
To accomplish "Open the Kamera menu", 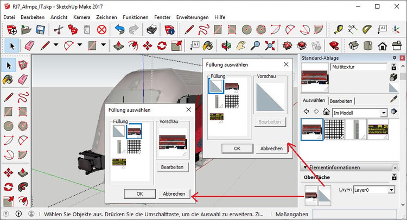I will (82, 17).
